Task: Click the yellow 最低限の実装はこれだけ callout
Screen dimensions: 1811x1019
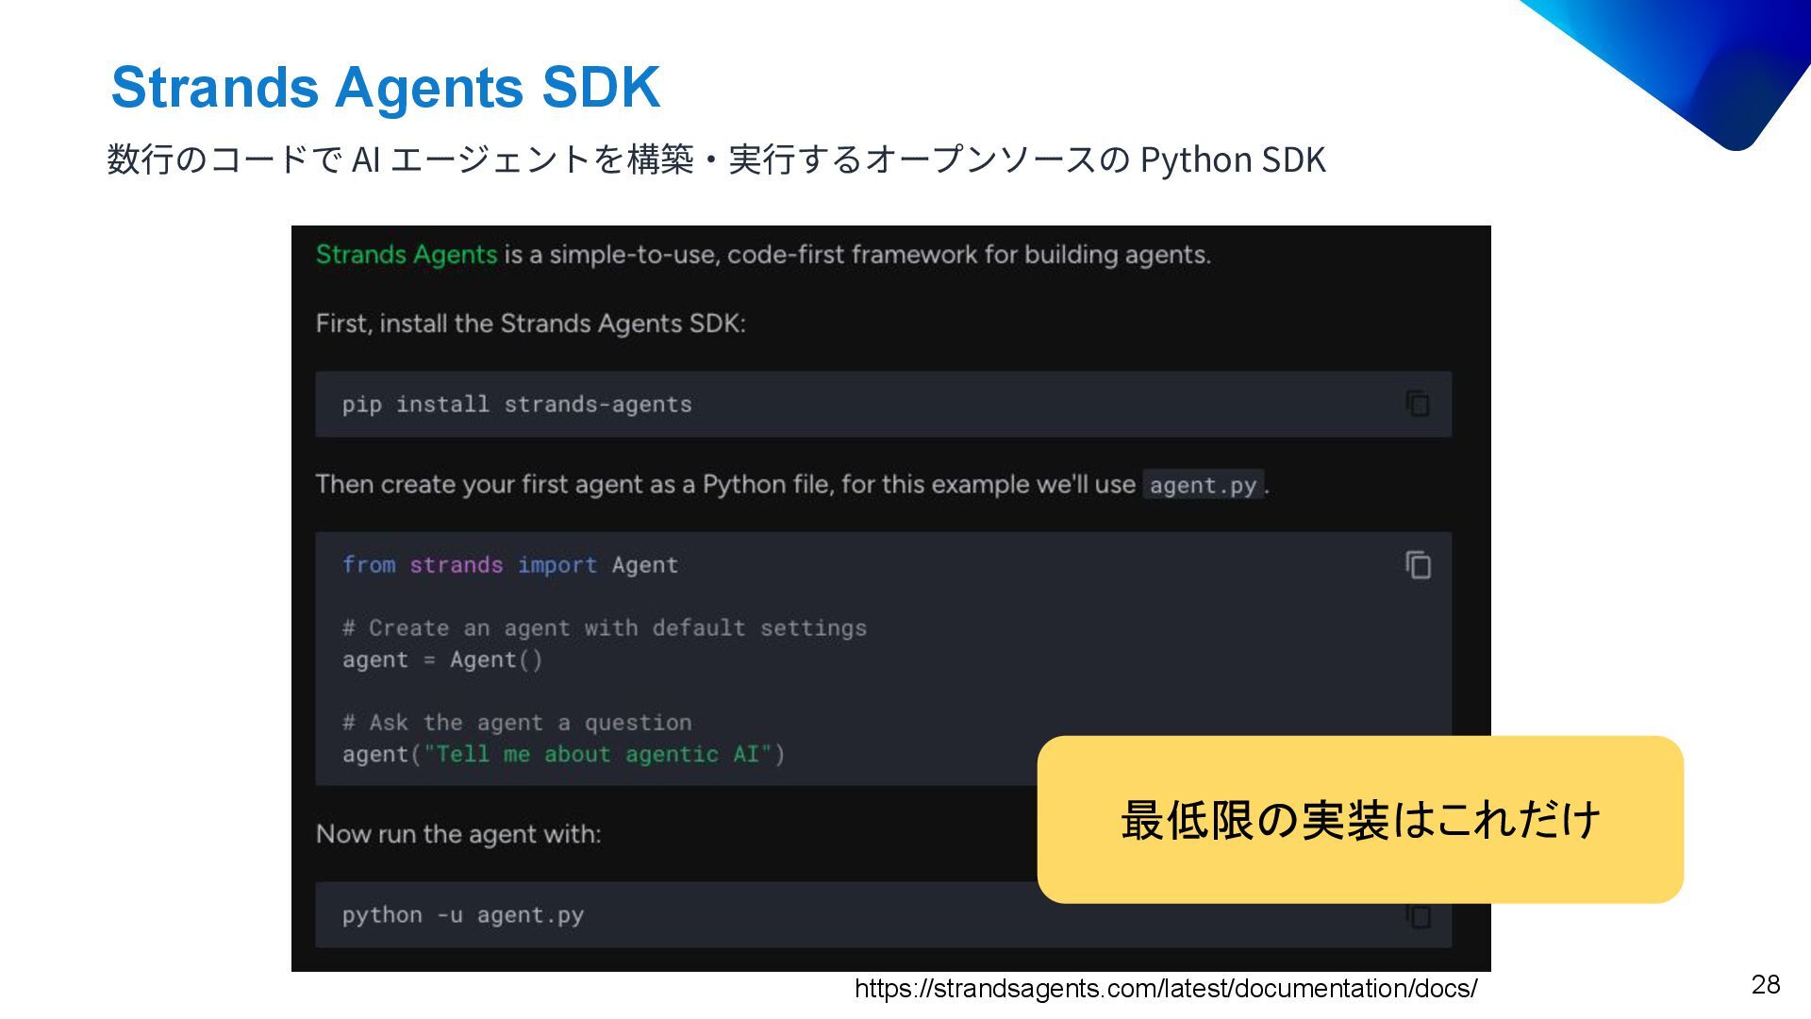Action: tap(1360, 819)
